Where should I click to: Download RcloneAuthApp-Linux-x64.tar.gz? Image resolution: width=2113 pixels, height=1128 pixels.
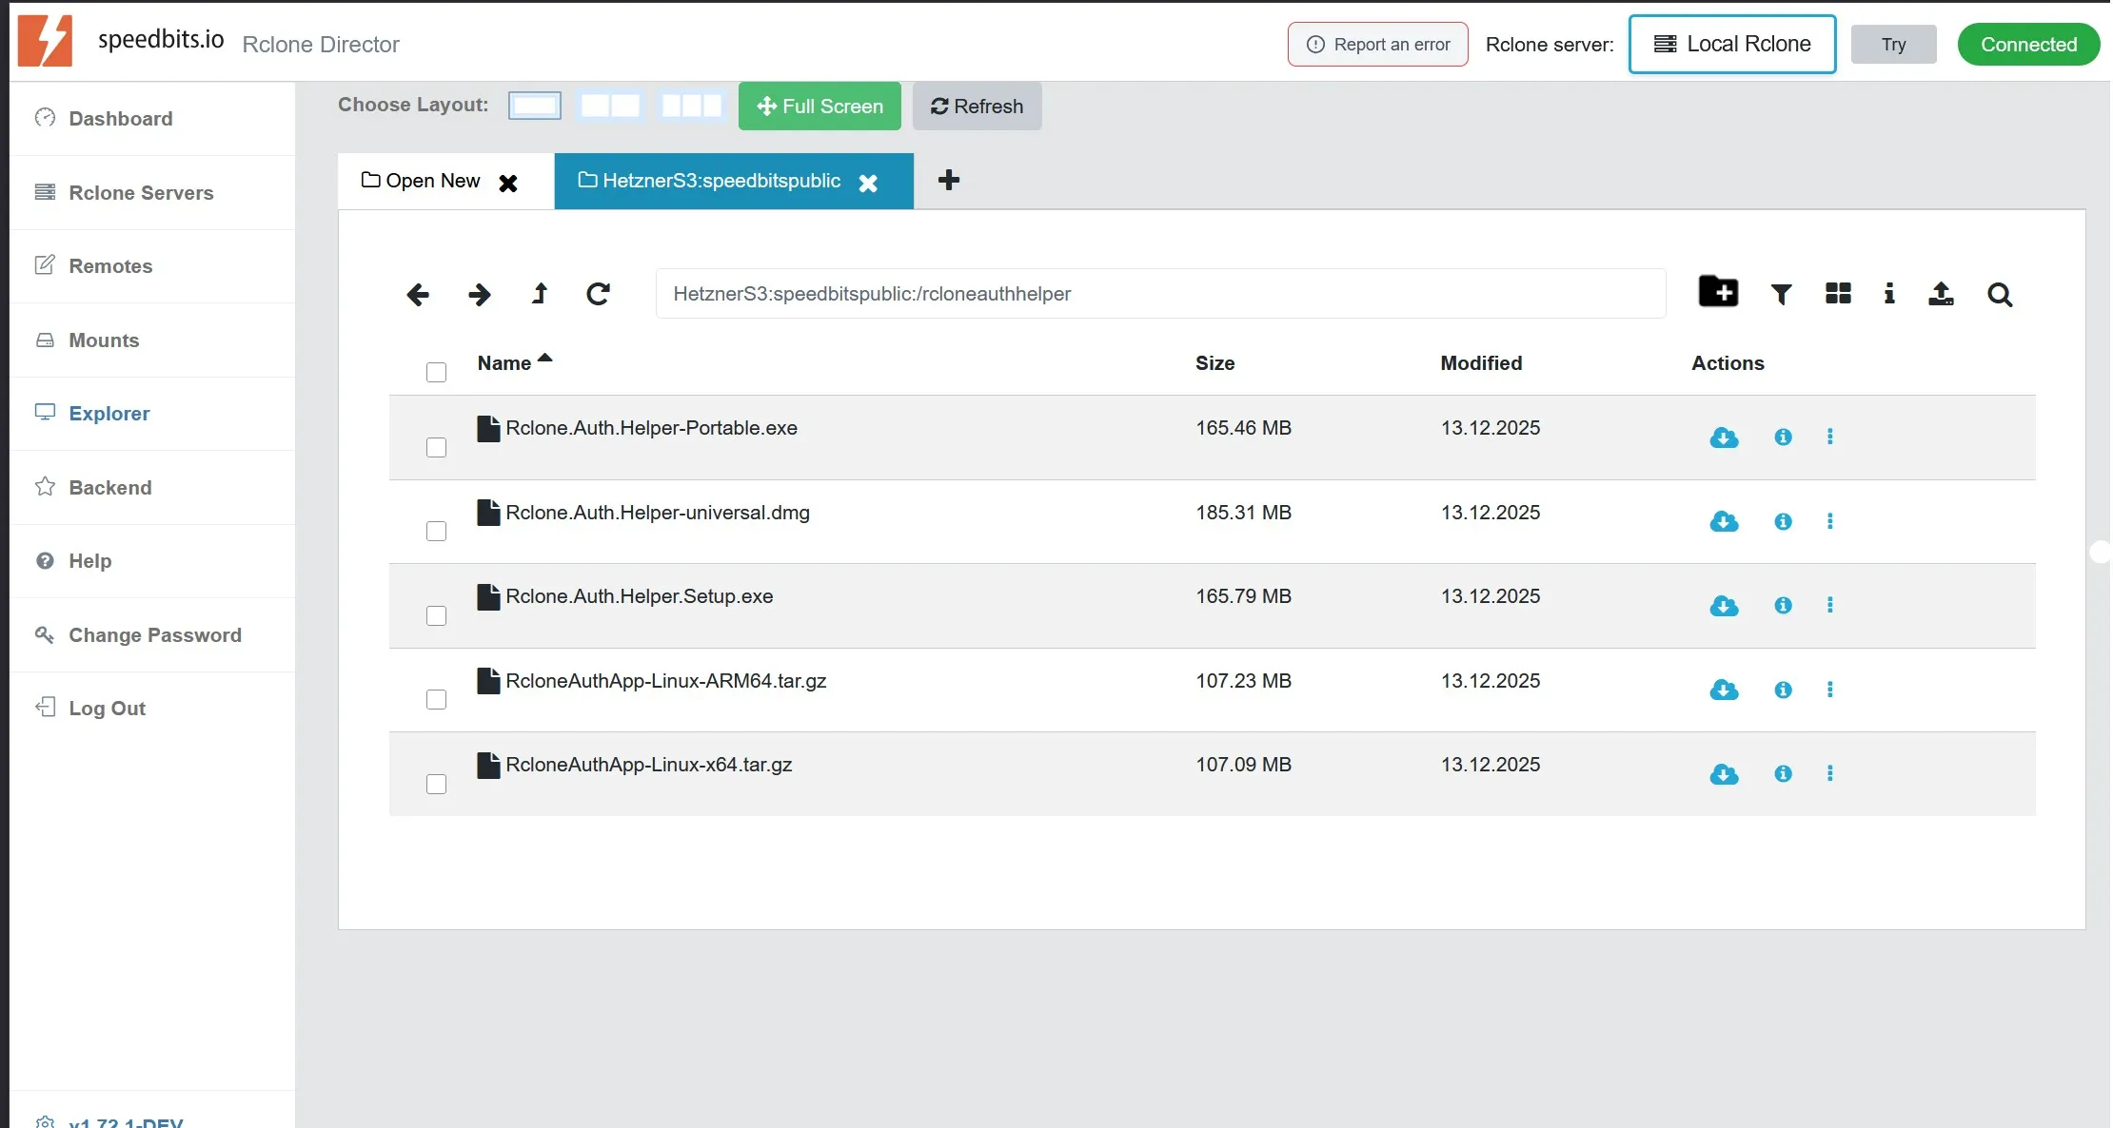(1724, 774)
